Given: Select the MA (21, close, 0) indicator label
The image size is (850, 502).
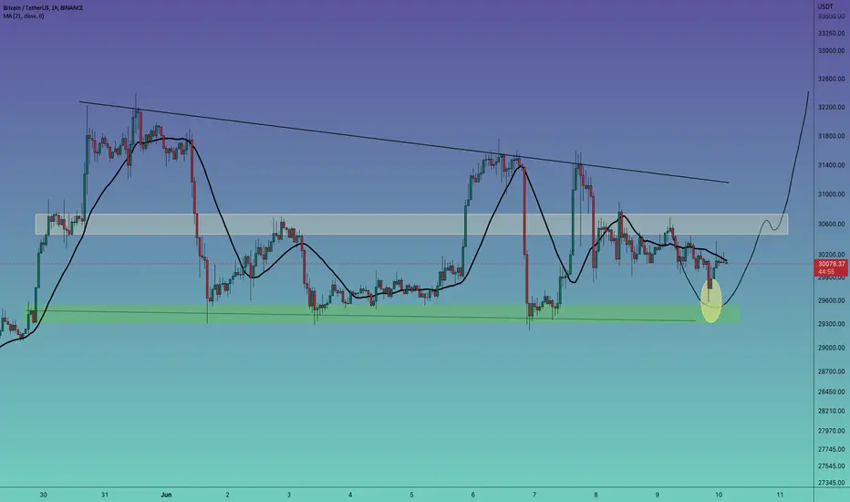Looking at the screenshot, I should [x=24, y=16].
